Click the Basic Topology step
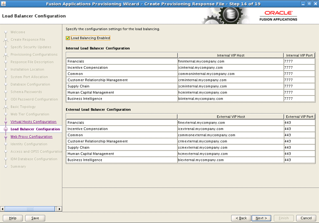Viewport: 319px width, 223px height. (x=23, y=107)
